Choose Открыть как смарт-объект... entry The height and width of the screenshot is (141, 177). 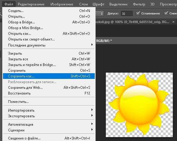click(x=49, y=39)
